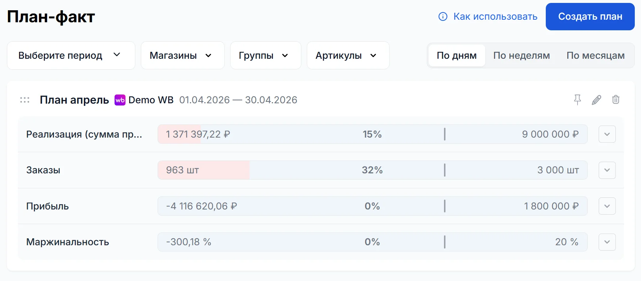Click the Реализация (сумма пр... label
641x281 pixels.
click(84, 134)
